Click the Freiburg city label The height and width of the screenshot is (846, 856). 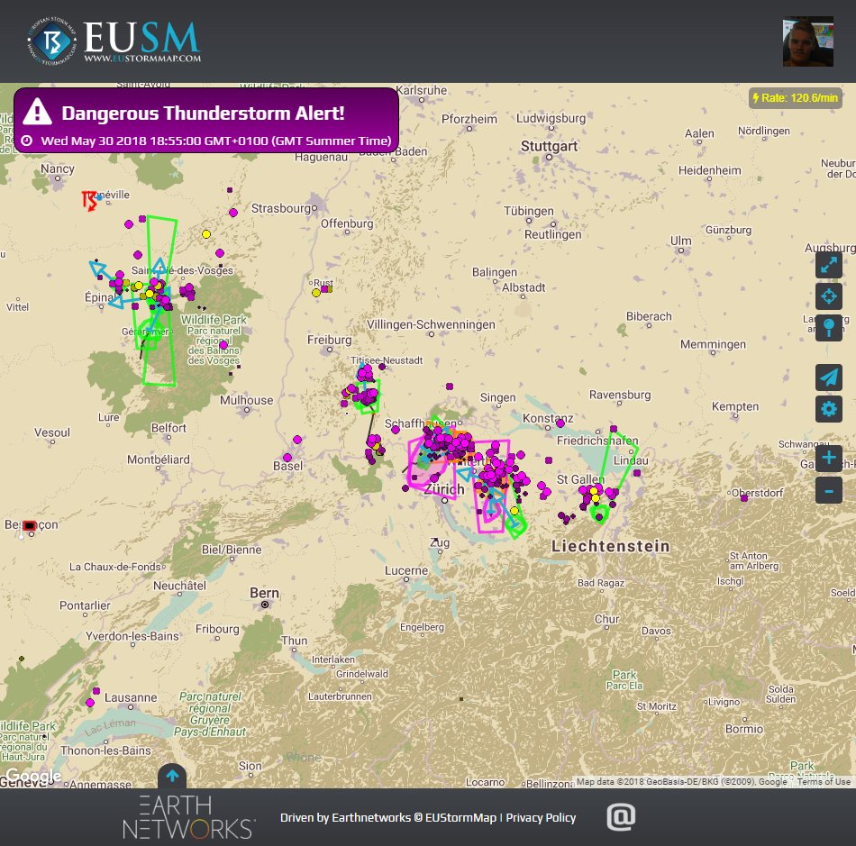329,340
